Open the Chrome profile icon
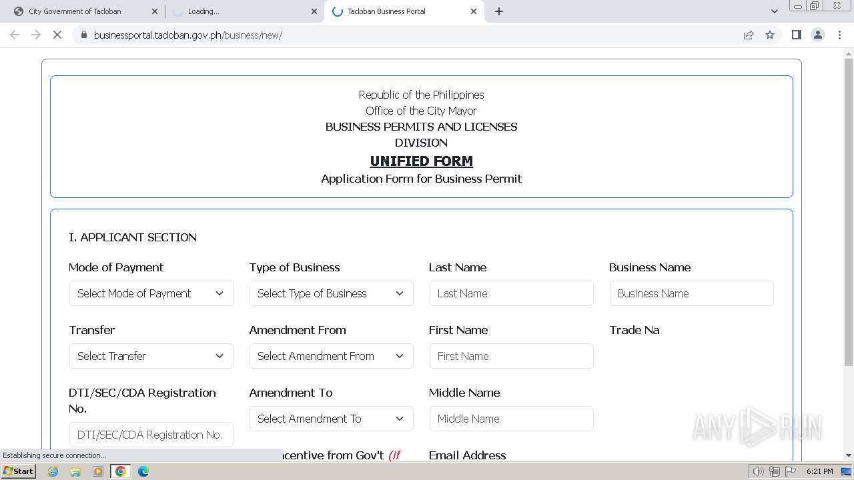The width and height of the screenshot is (854, 480). click(818, 35)
